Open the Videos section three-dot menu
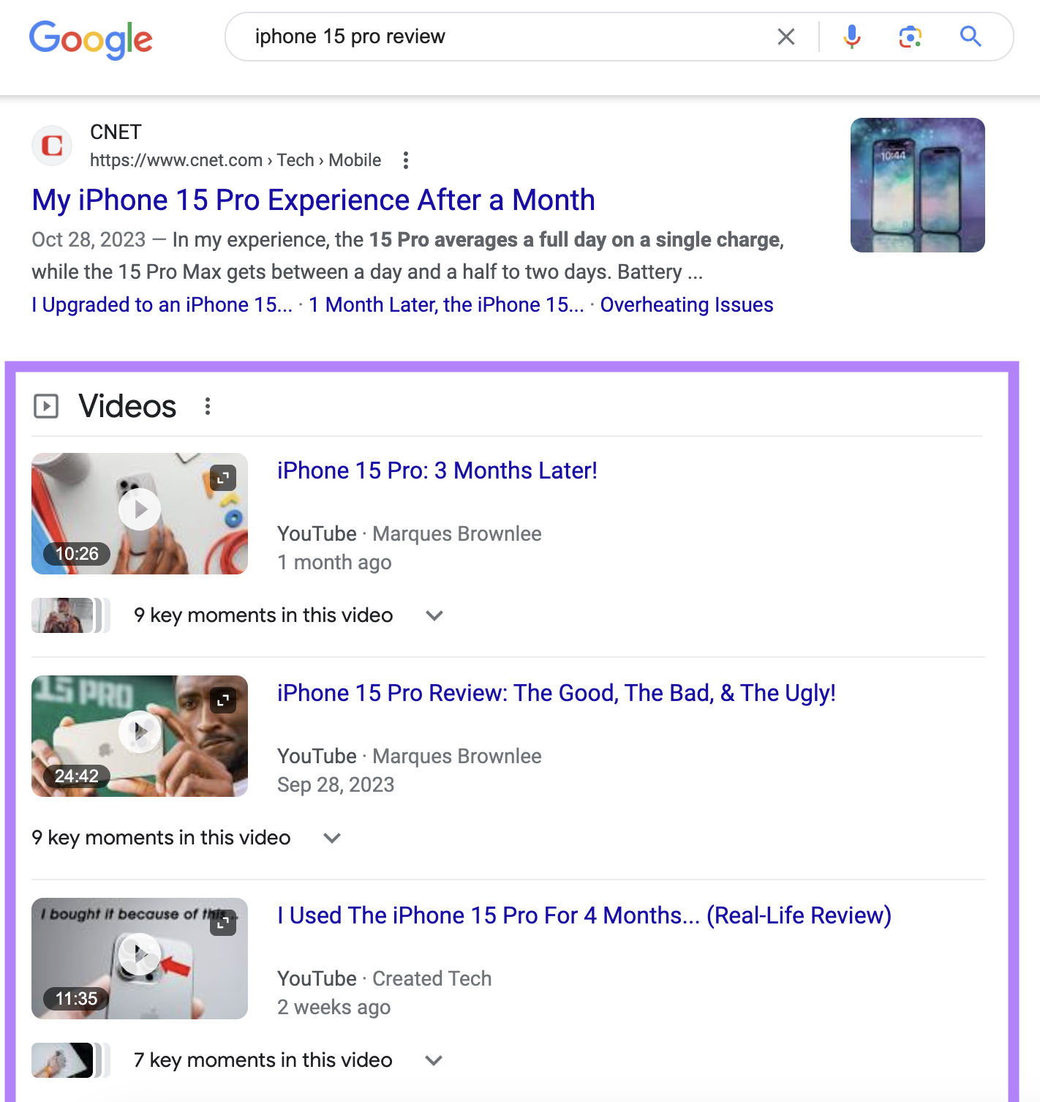The image size is (1040, 1102). point(207,407)
